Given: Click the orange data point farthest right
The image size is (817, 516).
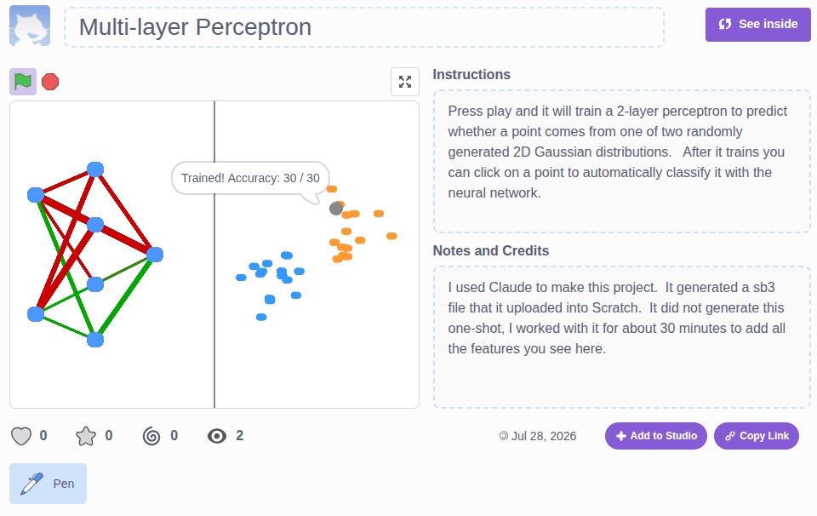Looking at the screenshot, I should pos(391,236).
